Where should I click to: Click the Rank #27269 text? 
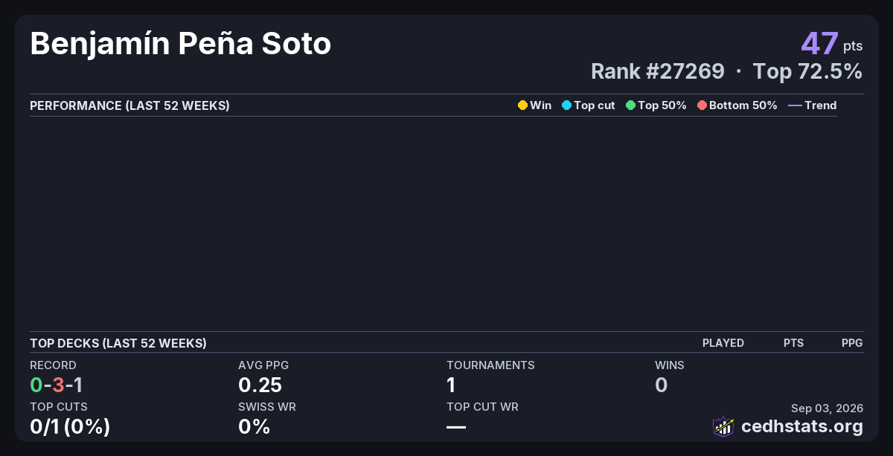pyautogui.click(x=657, y=71)
